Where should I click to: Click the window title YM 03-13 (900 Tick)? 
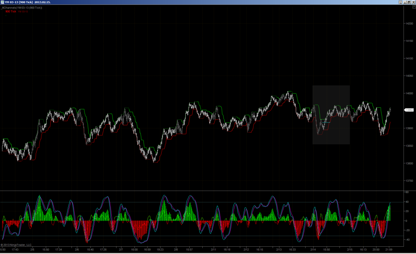point(19,2)
